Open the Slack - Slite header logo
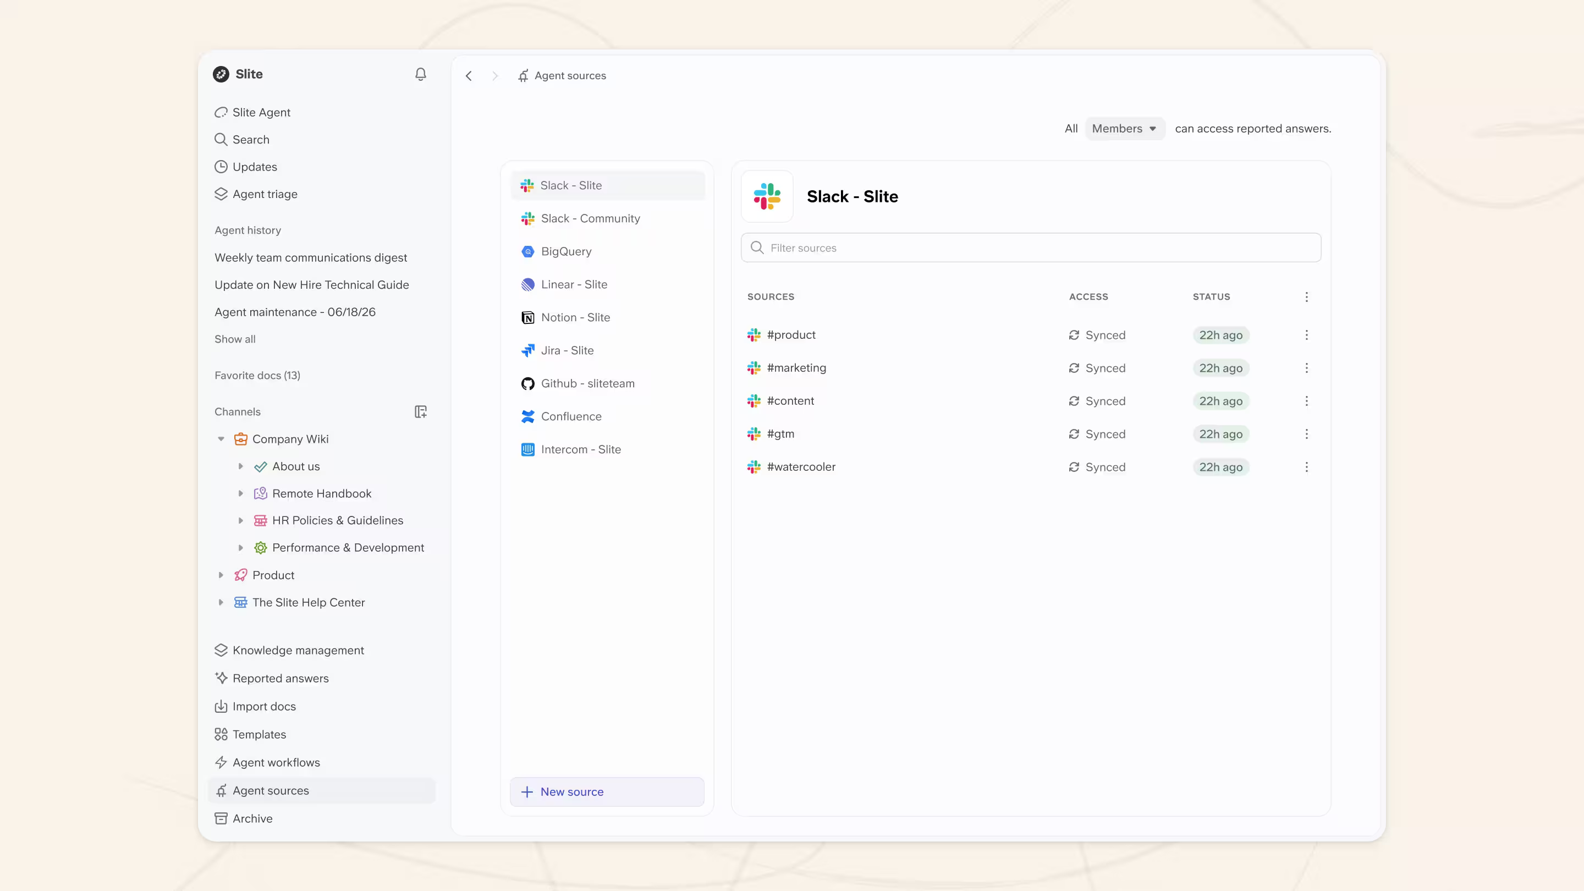The height and width of the screenshot is (891, 1584). [767, 197]
